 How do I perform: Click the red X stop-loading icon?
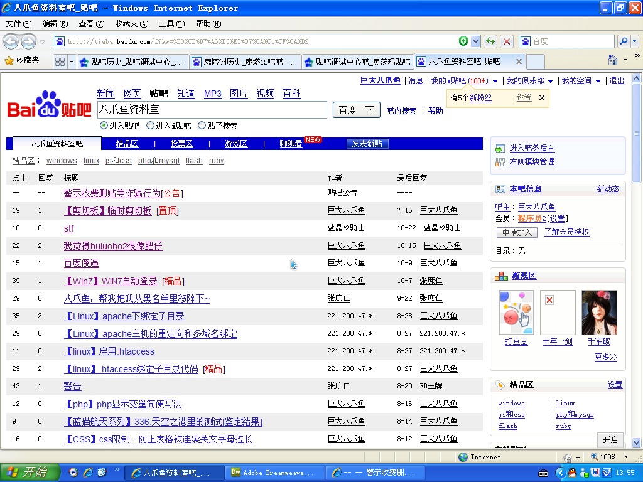507,41
